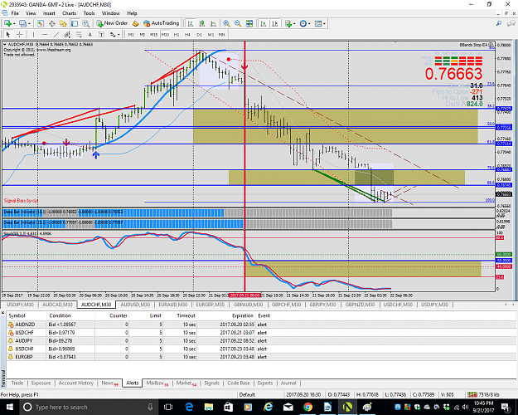Enable the H4 timeframe

[187, 34]
